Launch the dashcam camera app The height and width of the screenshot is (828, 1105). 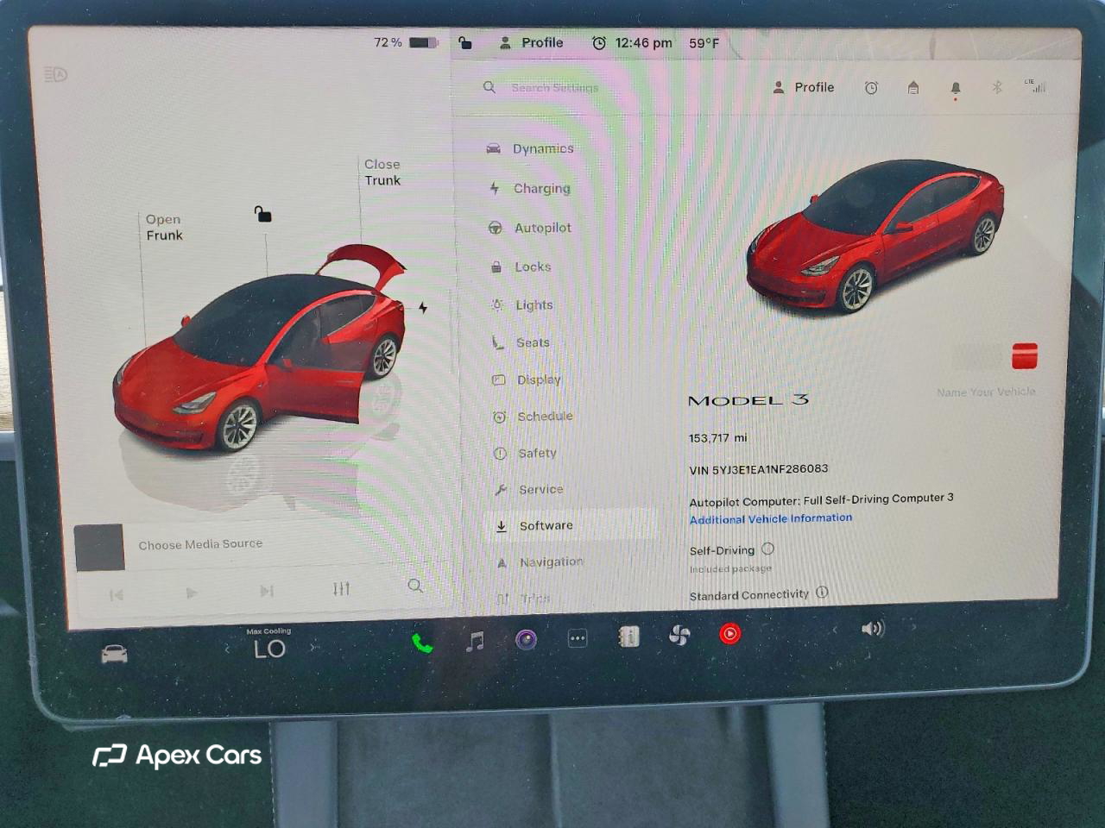coord(526,639)
